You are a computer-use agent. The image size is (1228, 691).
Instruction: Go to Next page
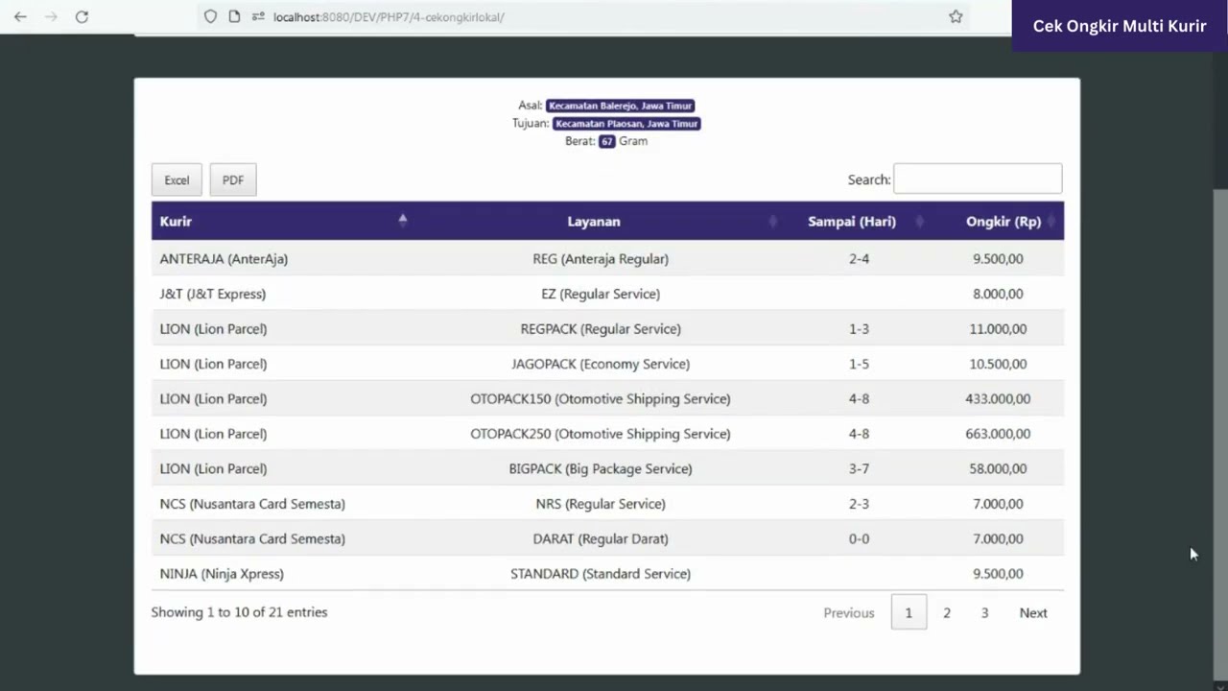[1033, 612]
